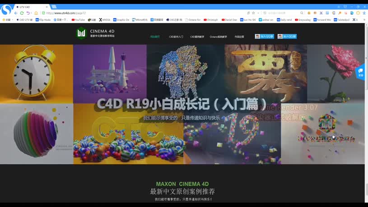368x207 pixels.
Task: Open the Twistedpol bookmark
Action: (x=341, y=20)
